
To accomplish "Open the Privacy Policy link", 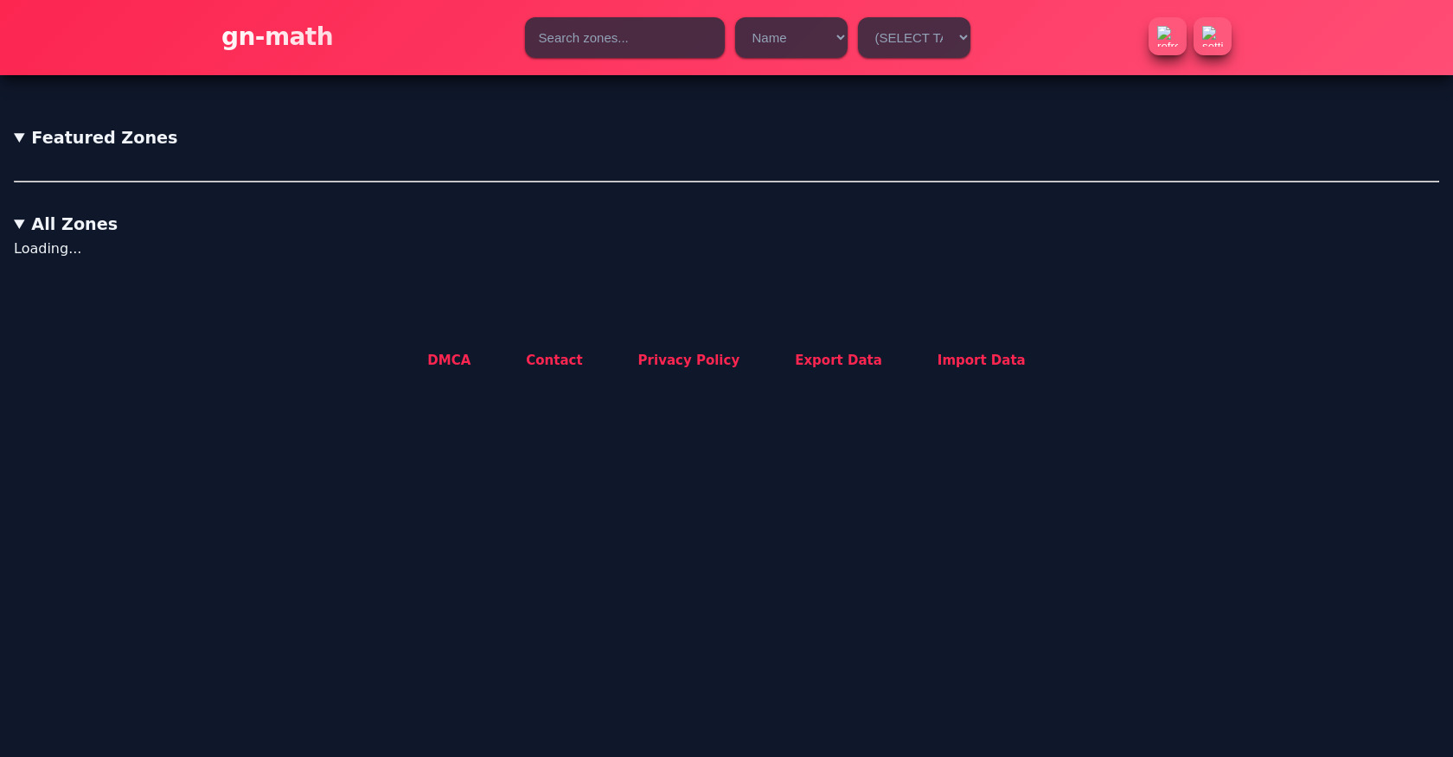I will click(688, 360).
